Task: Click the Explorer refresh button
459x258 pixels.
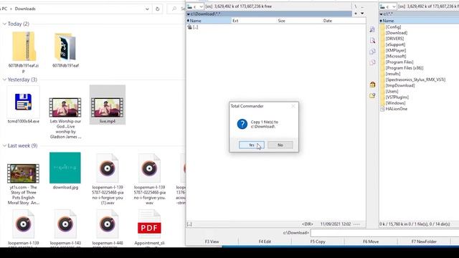Action: coord(158,9)
